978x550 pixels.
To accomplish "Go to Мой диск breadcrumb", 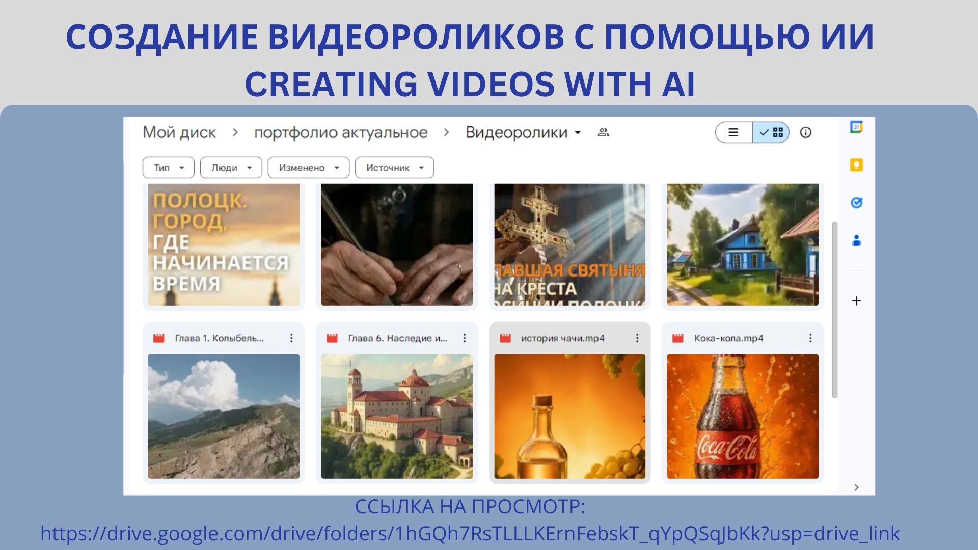I will 179,132.
